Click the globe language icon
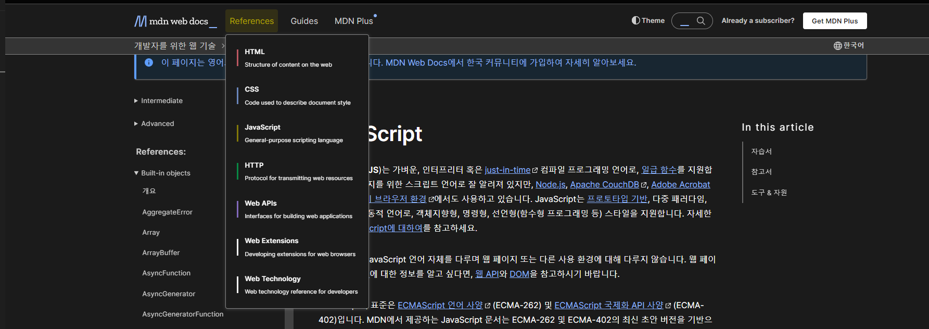Image resolution: width=929 pixels, height=329 pixels. (x=837, y=46)
